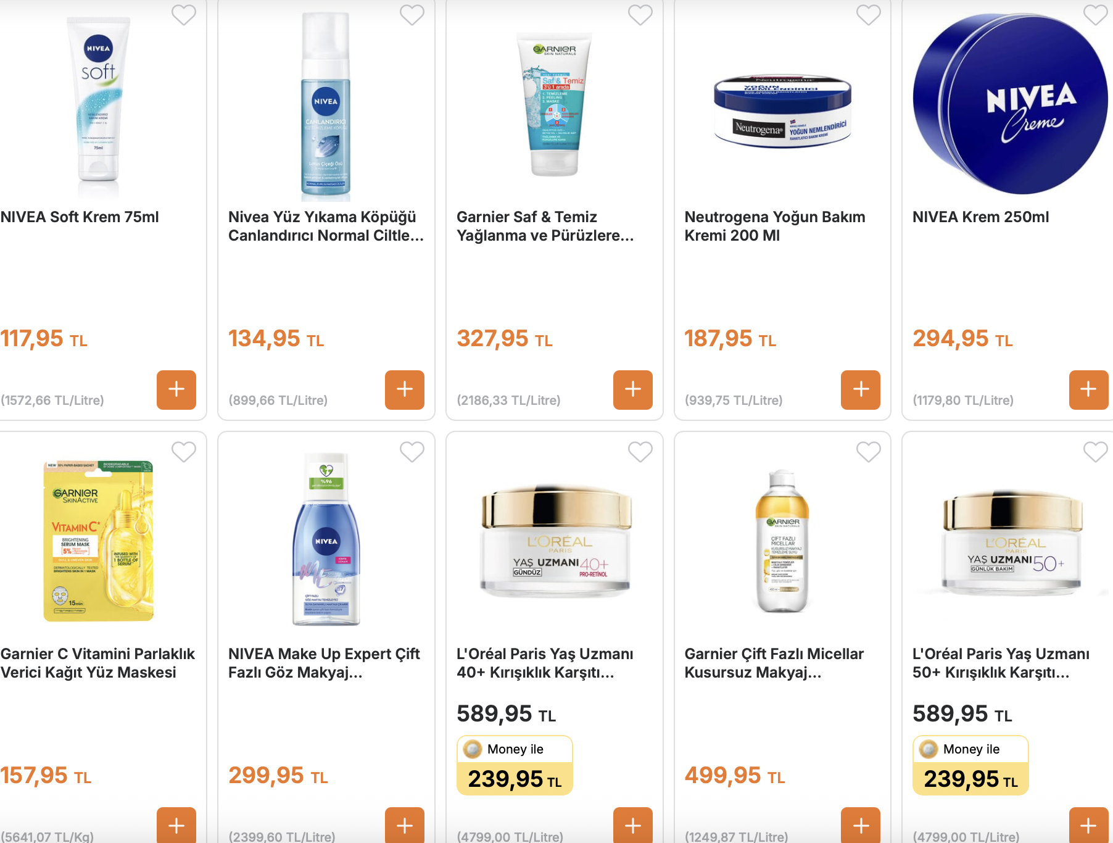Add L'Oréal Yaş Uzmanı 40+ to cart
This screenshot has height=843, width=1113.
click(x=633, y=825)
